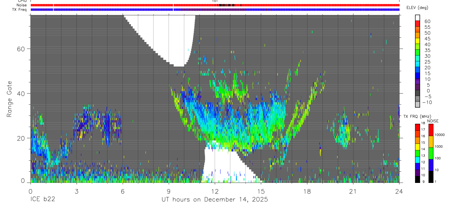Click the 'TX FRQ (MHz)' legend title
The image size is (449, 207).
(x=417, y=116)
